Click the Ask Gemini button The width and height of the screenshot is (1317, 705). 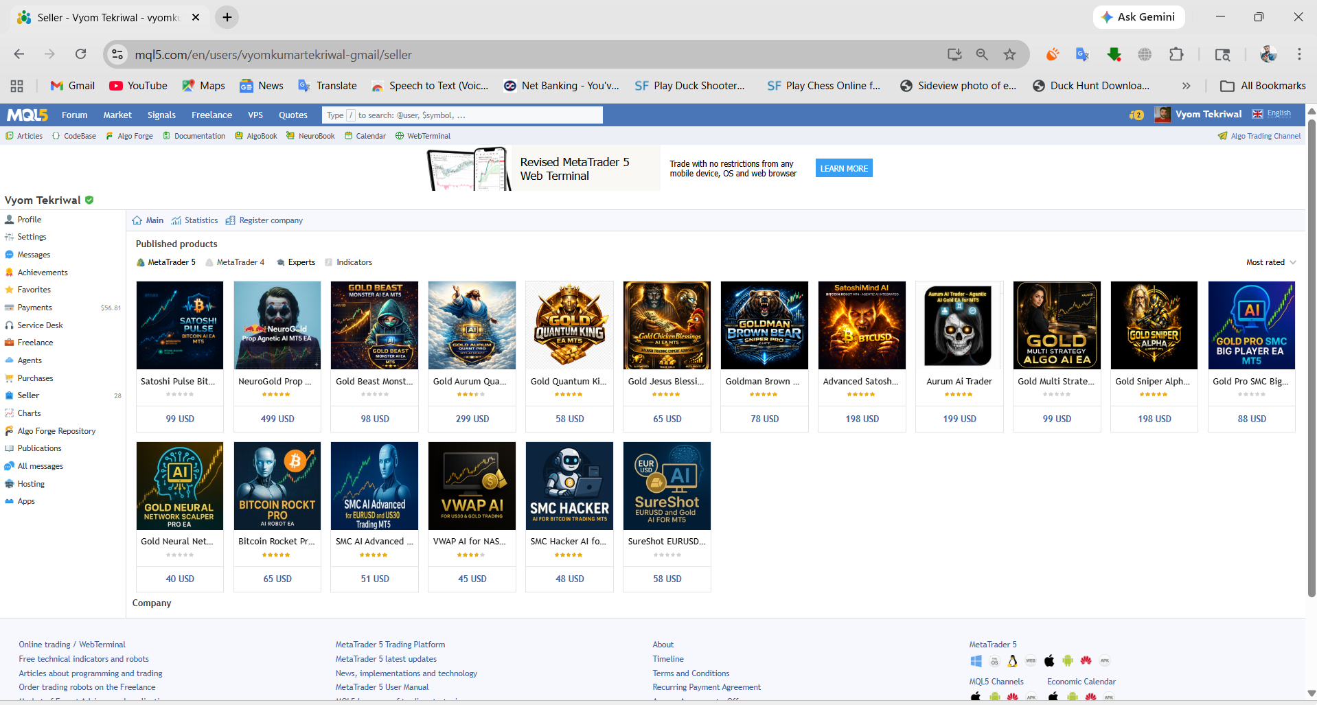(x=1138, y=17)
